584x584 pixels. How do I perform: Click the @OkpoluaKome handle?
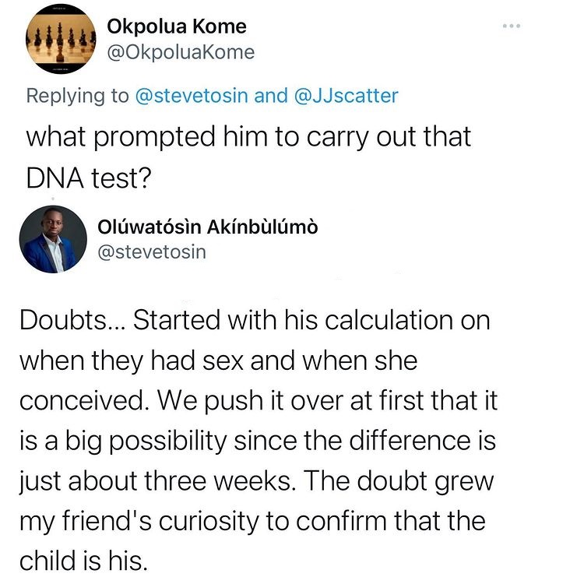click(x=181, y=53)
